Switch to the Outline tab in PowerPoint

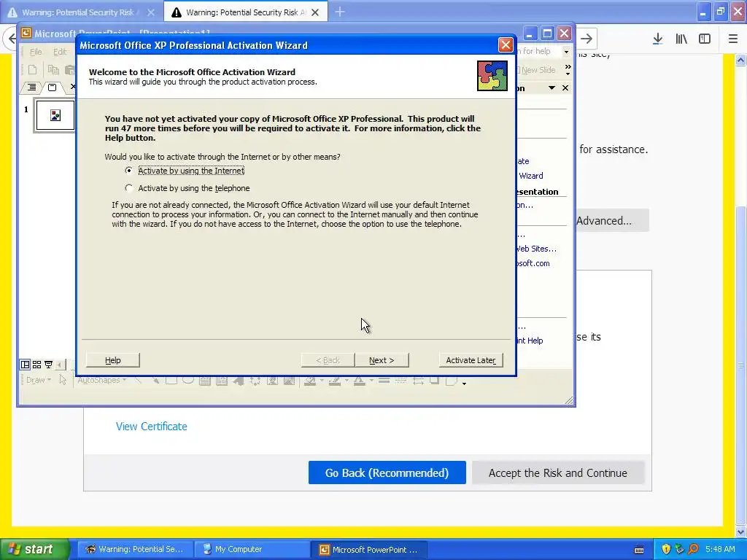tap(31, 87)
